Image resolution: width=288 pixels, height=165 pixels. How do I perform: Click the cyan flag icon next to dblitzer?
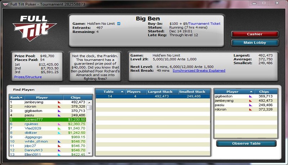59,133
